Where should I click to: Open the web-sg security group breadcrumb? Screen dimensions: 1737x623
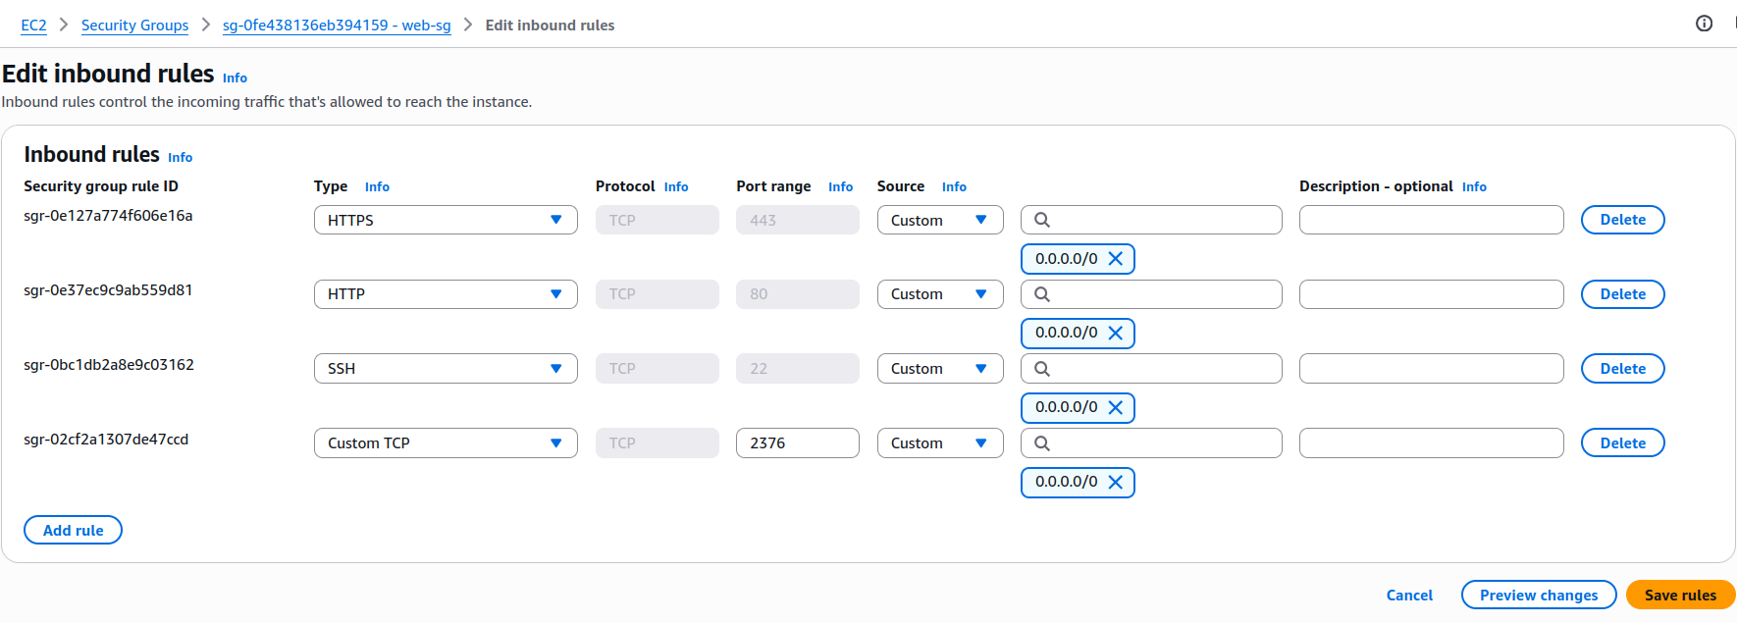[x=337, y=26]
